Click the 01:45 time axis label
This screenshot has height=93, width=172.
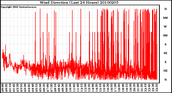[14, 88]
